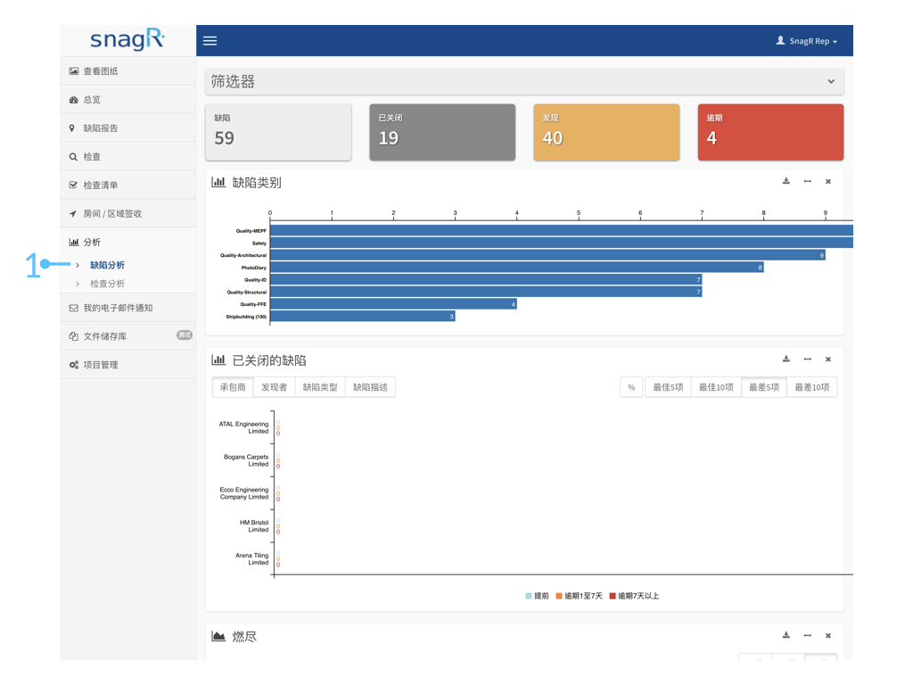Toggle the 逾期1至7天 legend swatch
The width and height of the screenshot is (913, 685).
559,596
